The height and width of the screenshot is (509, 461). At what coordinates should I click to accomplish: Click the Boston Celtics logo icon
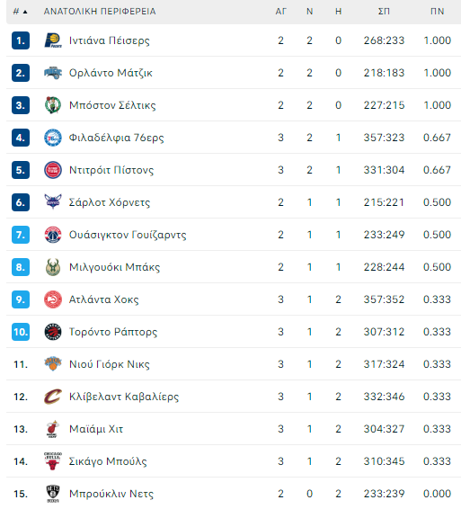point(53,105)
